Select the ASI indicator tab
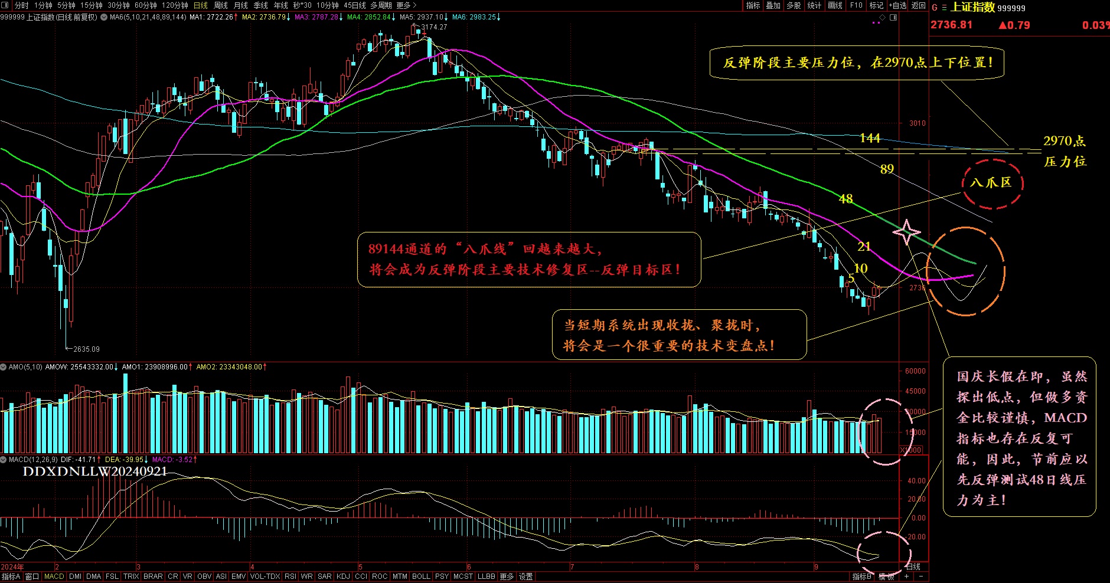This screenshot has width=1110, height=583. pyautogui.click(x=221, y=577)
